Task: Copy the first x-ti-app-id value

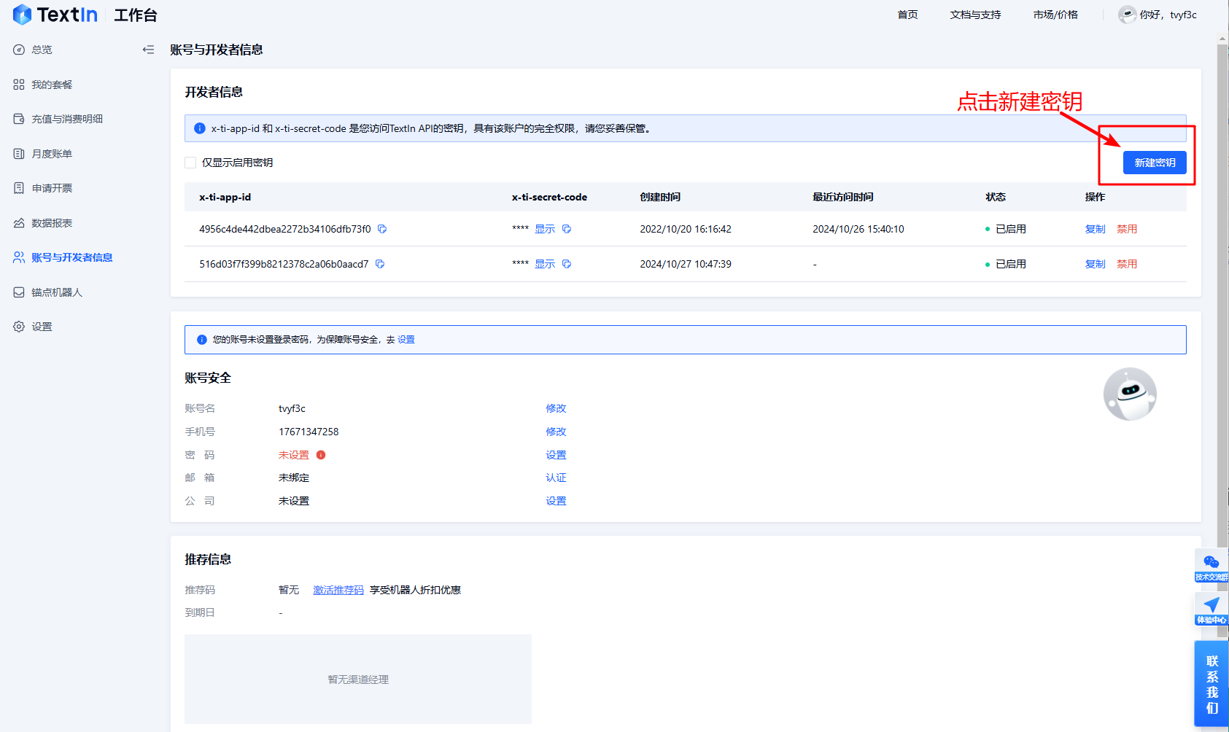Action: (382, 229)
